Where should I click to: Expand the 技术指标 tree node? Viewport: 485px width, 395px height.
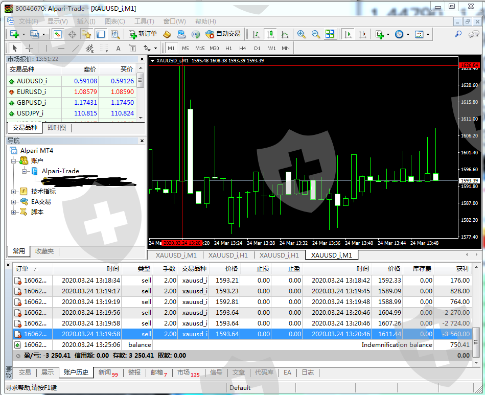[13, 192]
